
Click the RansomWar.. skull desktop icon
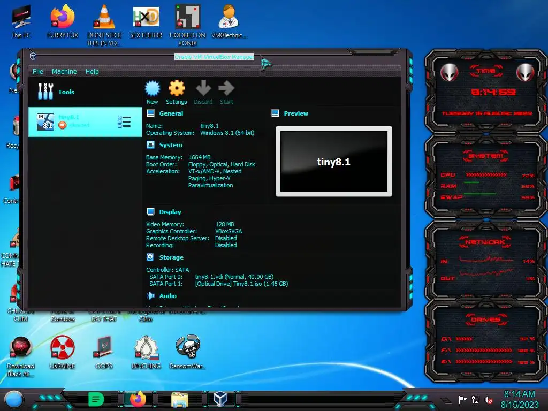(188, 352)
